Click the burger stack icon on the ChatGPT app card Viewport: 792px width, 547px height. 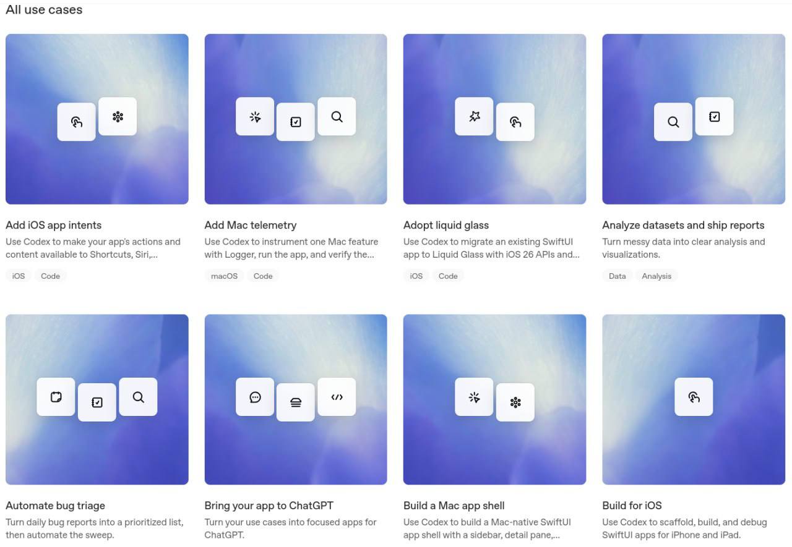click(x=296, y=402)
